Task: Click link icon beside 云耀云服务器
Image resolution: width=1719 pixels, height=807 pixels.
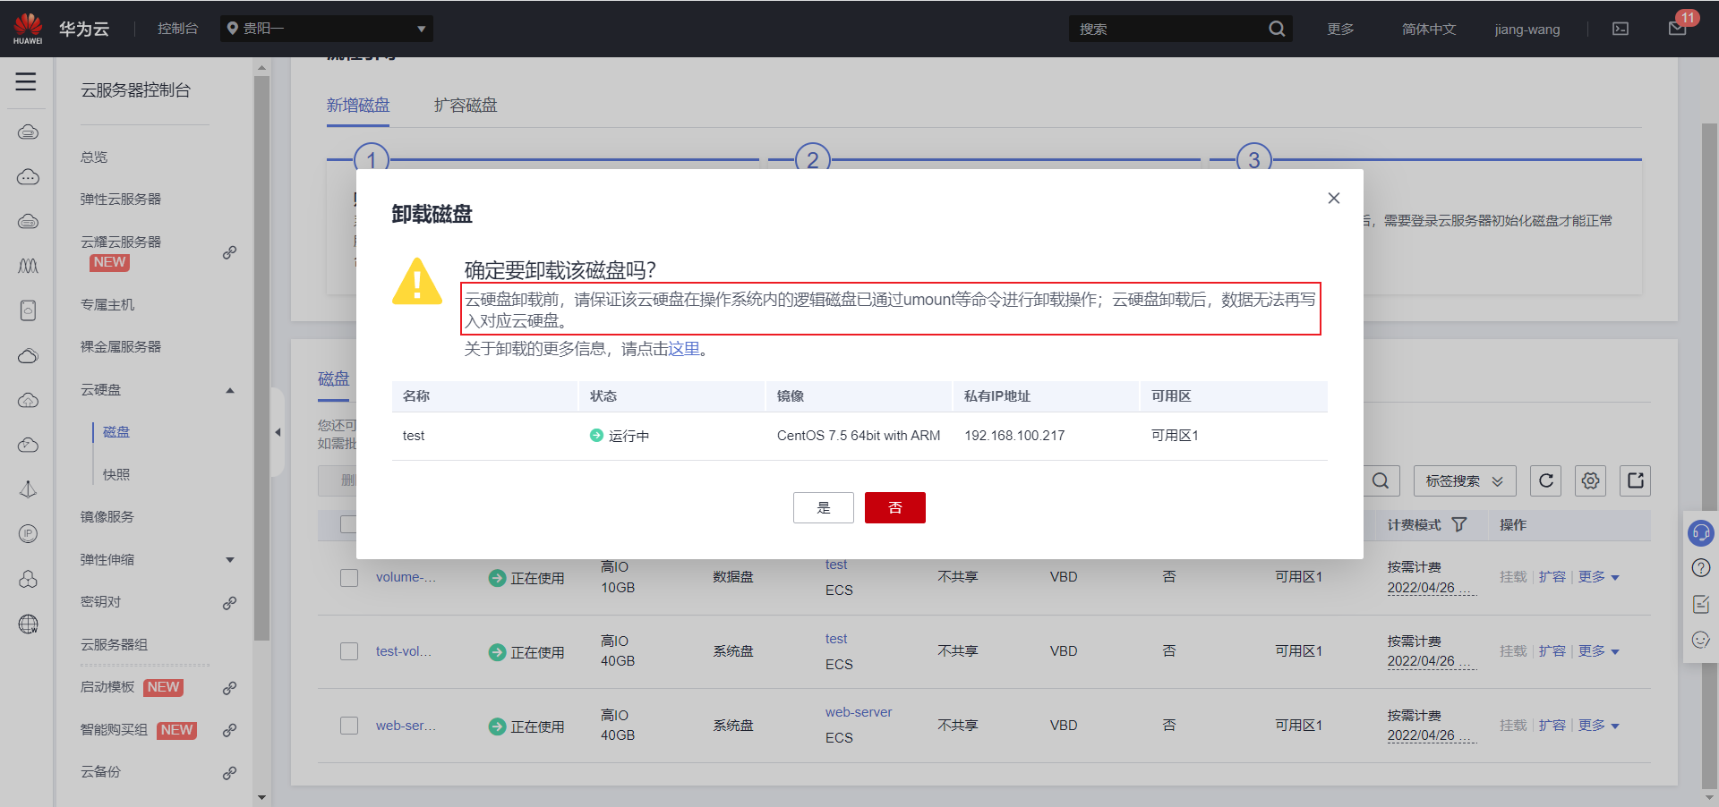Action: click(230, 252)
